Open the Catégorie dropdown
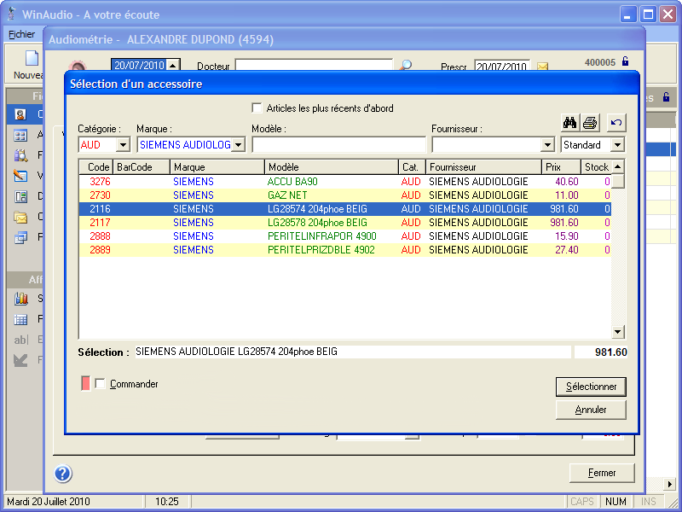Viewport: 682px width, 512px height. coord(122,145)
